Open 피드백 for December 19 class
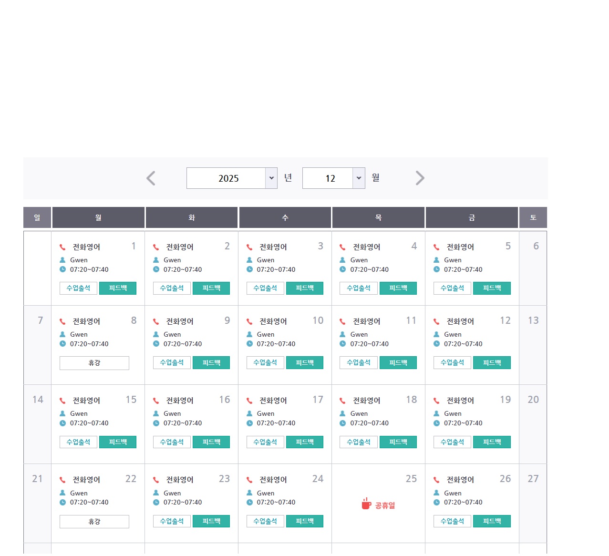 point(492,442)
